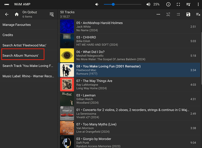Open Music Label: Rhino - Warner Records
This screenshot has width=202, height=148.
click(29, 76)
